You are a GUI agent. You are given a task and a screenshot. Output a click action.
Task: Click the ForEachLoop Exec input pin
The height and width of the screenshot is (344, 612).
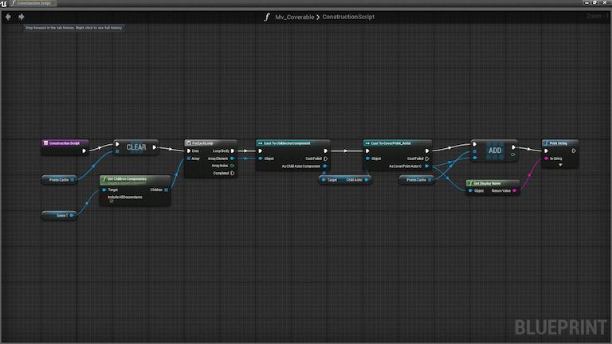coord(189,151)
